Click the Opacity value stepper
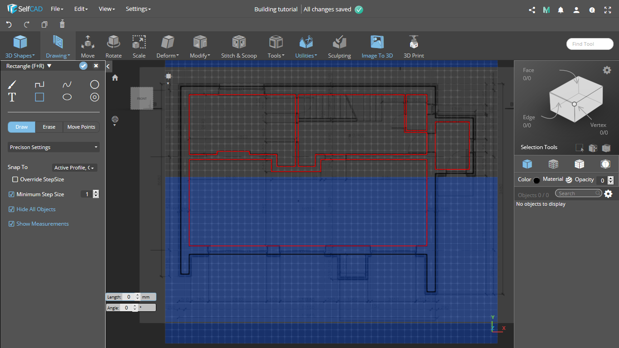Image resolution: width=619 pixels, height=348 pixels. [610, 180]
